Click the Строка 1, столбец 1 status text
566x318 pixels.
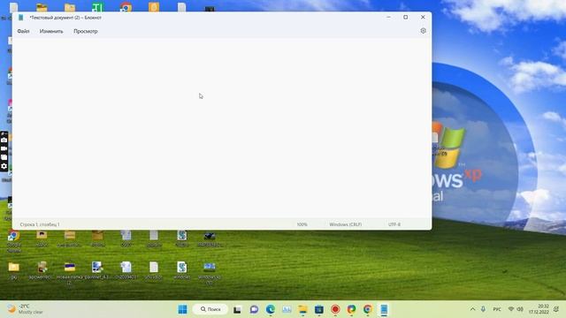point(40,224)
